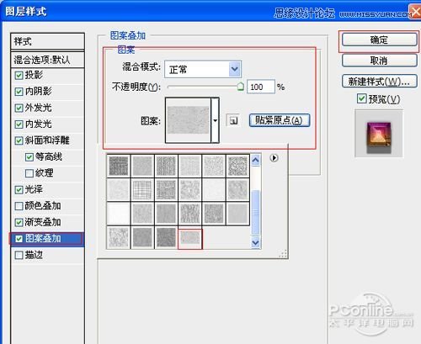Click the 贴紧原点 button
Screen dimensions: 421x344
click(x=280, y=120)
